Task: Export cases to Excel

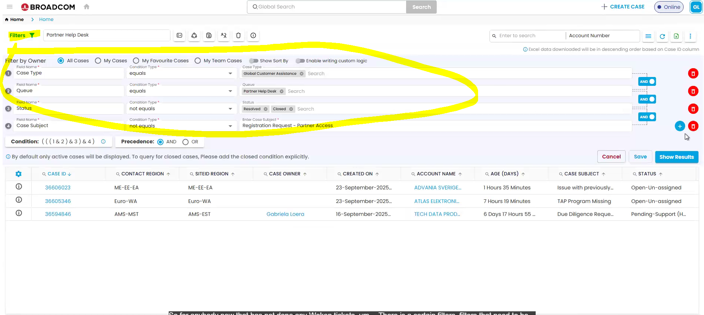Action: pyautogui.click(x=676, y=36)
